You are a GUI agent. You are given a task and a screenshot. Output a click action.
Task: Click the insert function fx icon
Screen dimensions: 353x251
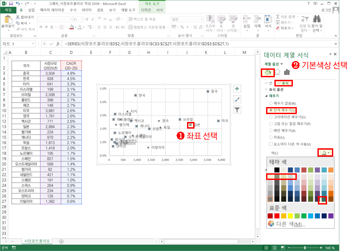tap(58, 44)
